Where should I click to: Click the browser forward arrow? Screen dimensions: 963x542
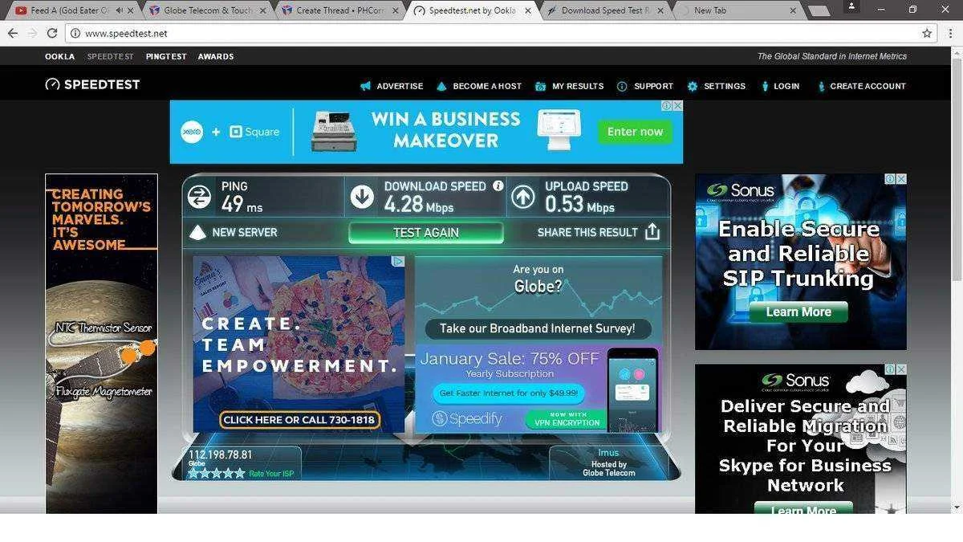(x=32, y=34)
